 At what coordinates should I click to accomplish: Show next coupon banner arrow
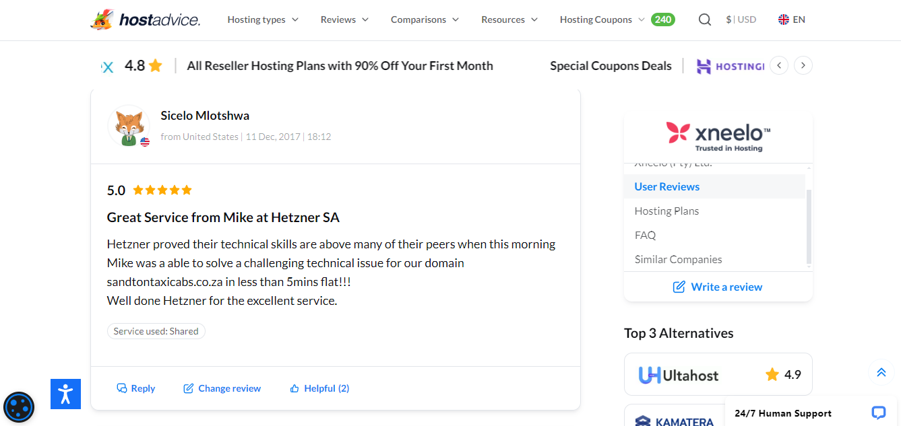(x=803, y=65)
